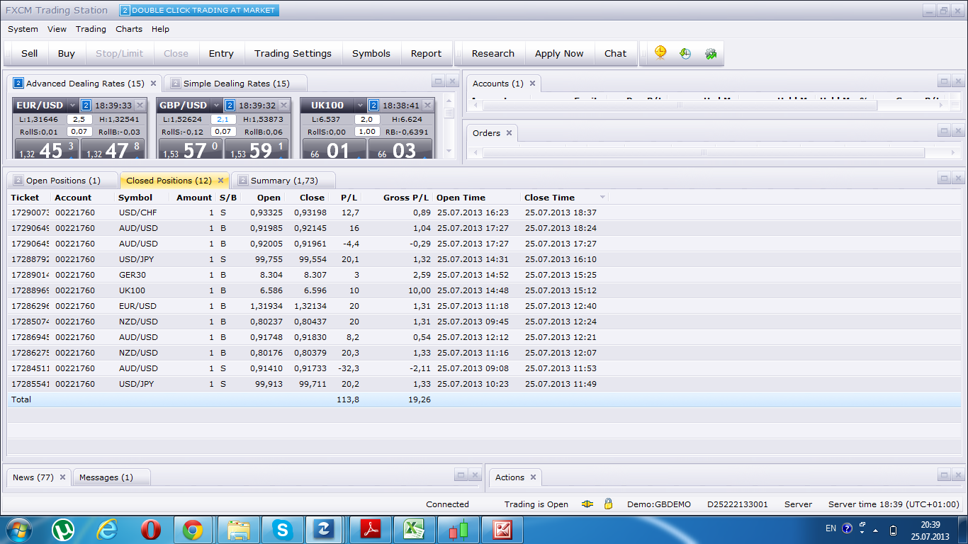Screen dimensions: 968x544
Task: Click the Close Time column sort arrow
Action: tap(602, 198)
